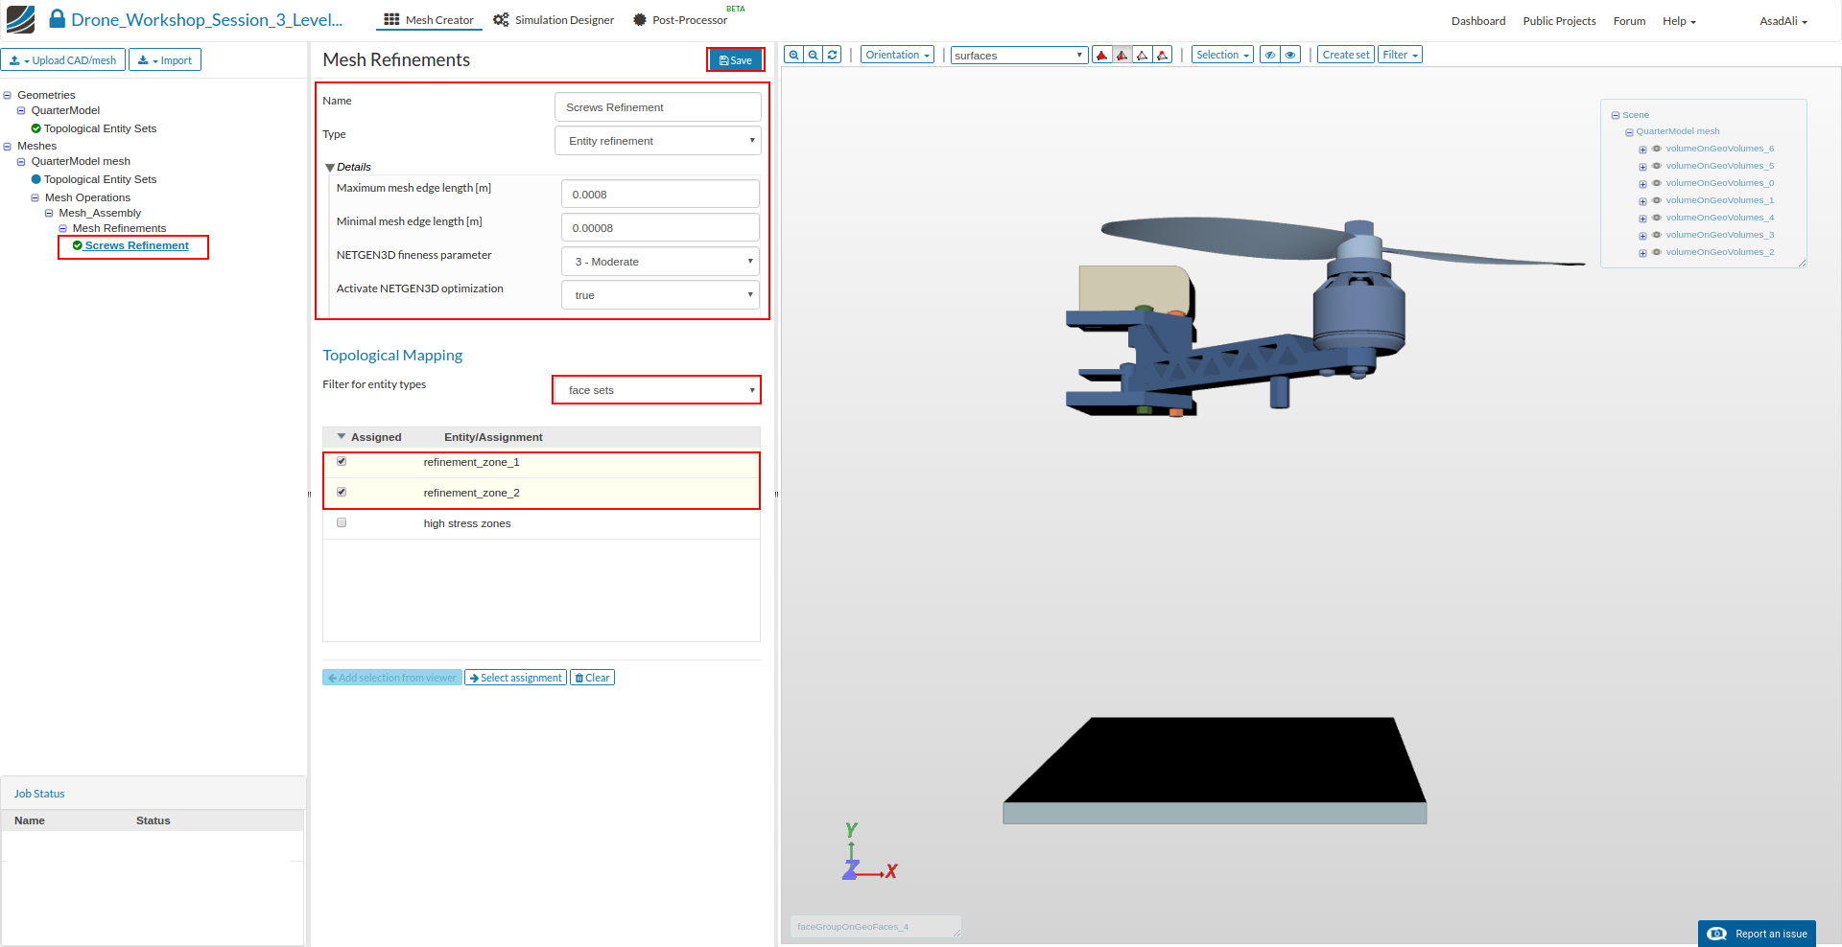
Task: Open NETGEN3D fineness parameter dropdown
Action: point(660,262)
